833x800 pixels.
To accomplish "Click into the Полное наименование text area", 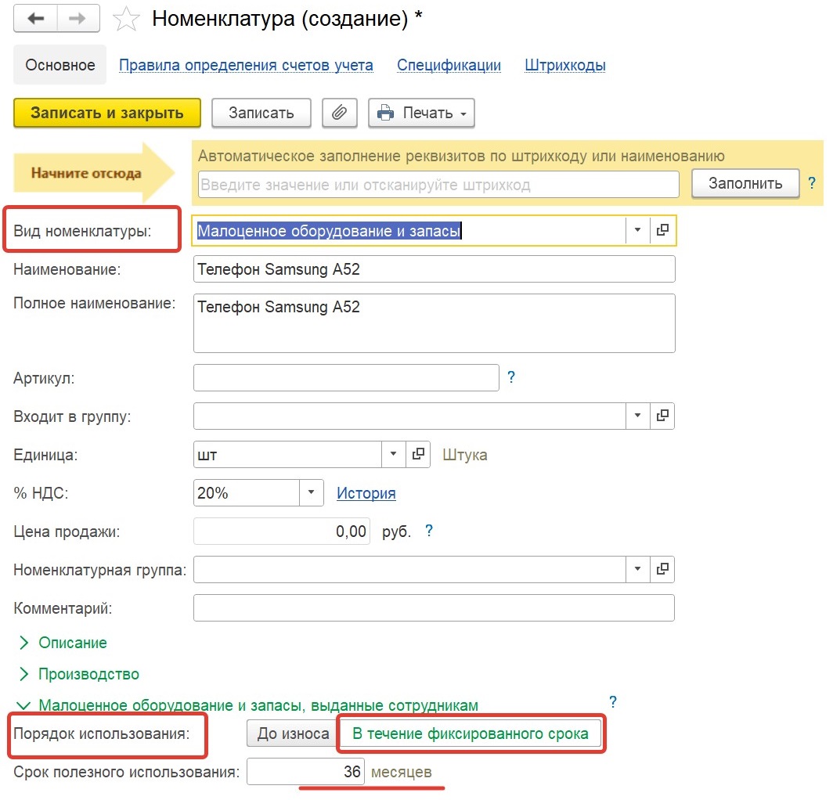I will pyautogui.click(x=434, y=323).
